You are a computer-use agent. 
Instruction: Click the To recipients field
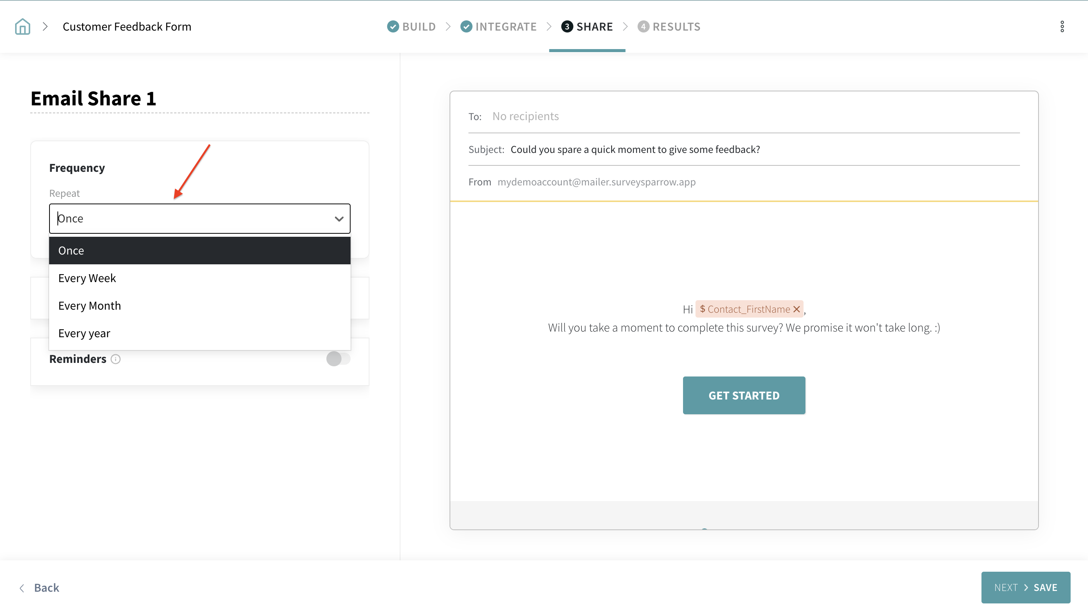(525, 116)
